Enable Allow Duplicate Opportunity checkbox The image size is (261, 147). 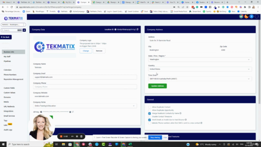tap(150, 110)
